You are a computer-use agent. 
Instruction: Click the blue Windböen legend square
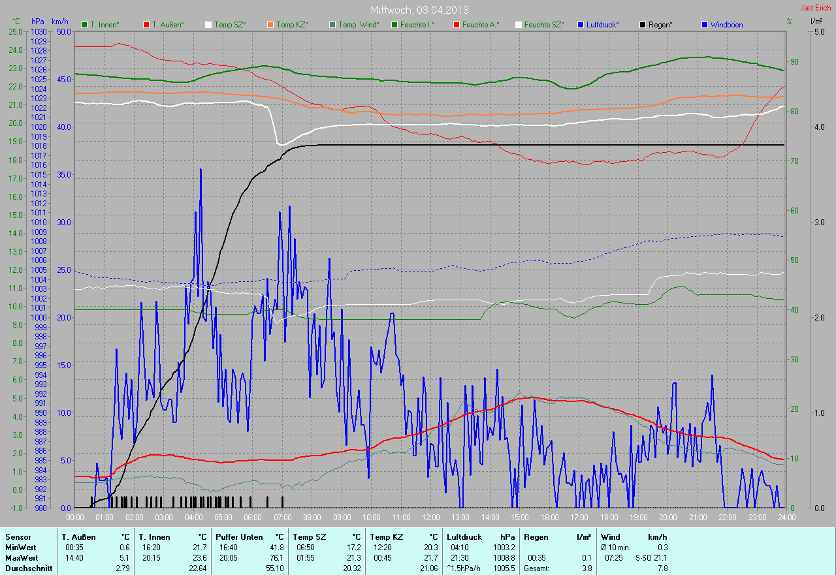point(704,25)
